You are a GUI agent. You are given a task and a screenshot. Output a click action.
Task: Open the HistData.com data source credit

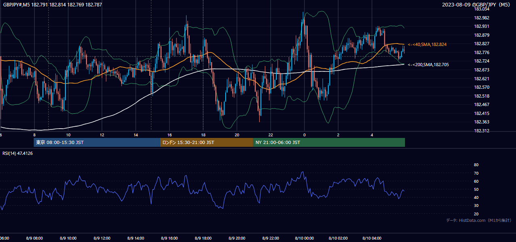pos(479,220)
